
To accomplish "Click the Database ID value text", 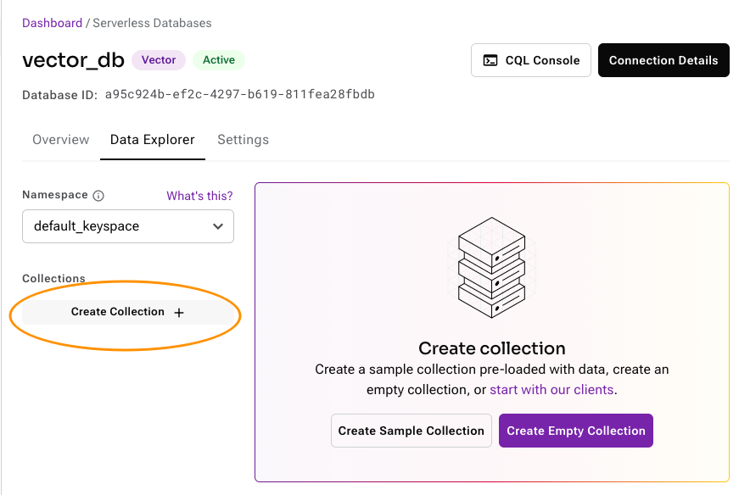I will point(240,94).
